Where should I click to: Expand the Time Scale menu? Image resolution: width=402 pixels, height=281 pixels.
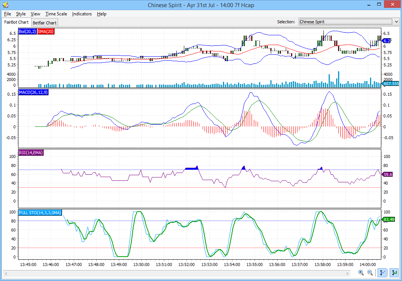click(56, 14)
